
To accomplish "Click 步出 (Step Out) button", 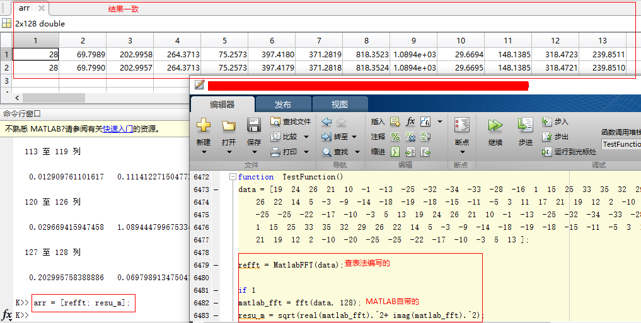I will 555,137.
